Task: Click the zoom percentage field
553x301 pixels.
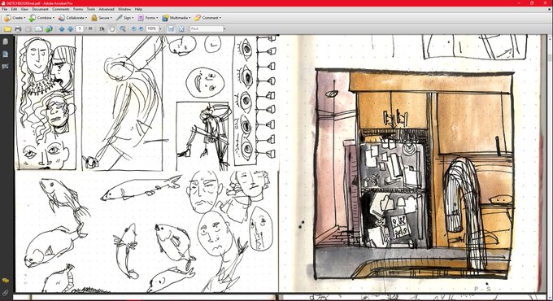Action: coord(151,29)
